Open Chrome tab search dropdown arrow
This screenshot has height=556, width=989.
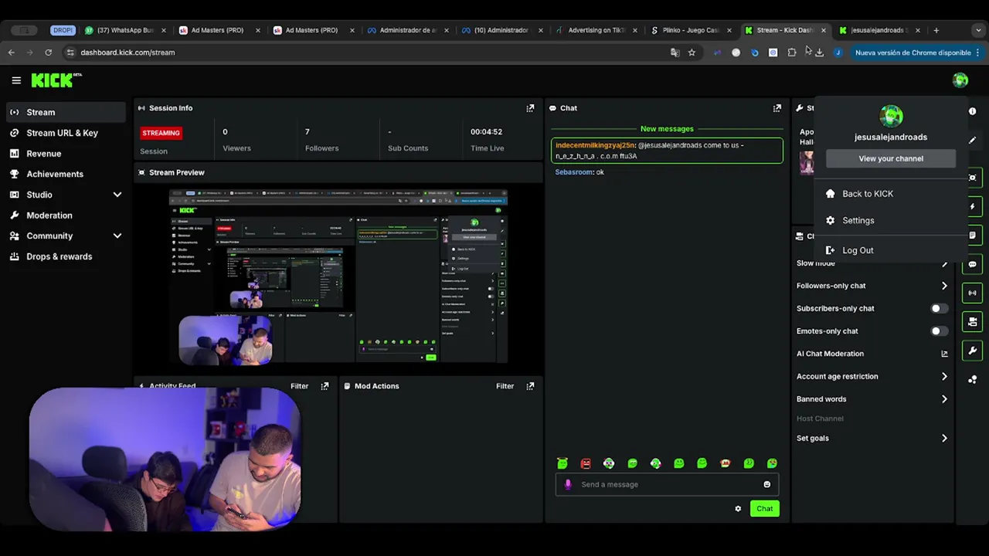click(977, 30)
